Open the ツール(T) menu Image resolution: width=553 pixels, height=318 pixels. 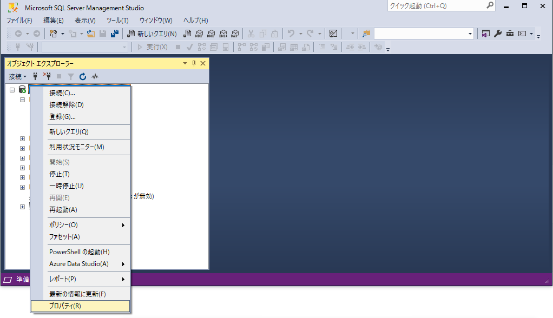click(117, 21)
